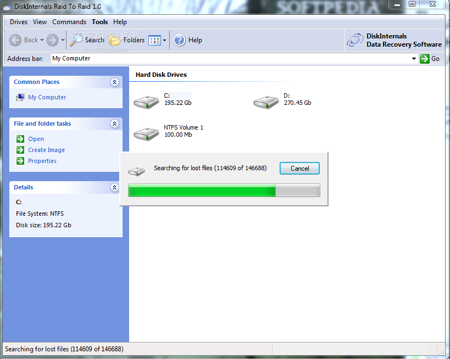Open the Commands menu

point(69,22)
